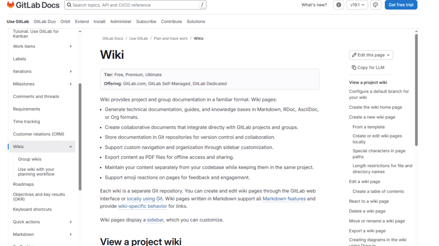Jump to From a template section
Image resolution: width=439 pixels, height=246 pixels.
point(368,127)
